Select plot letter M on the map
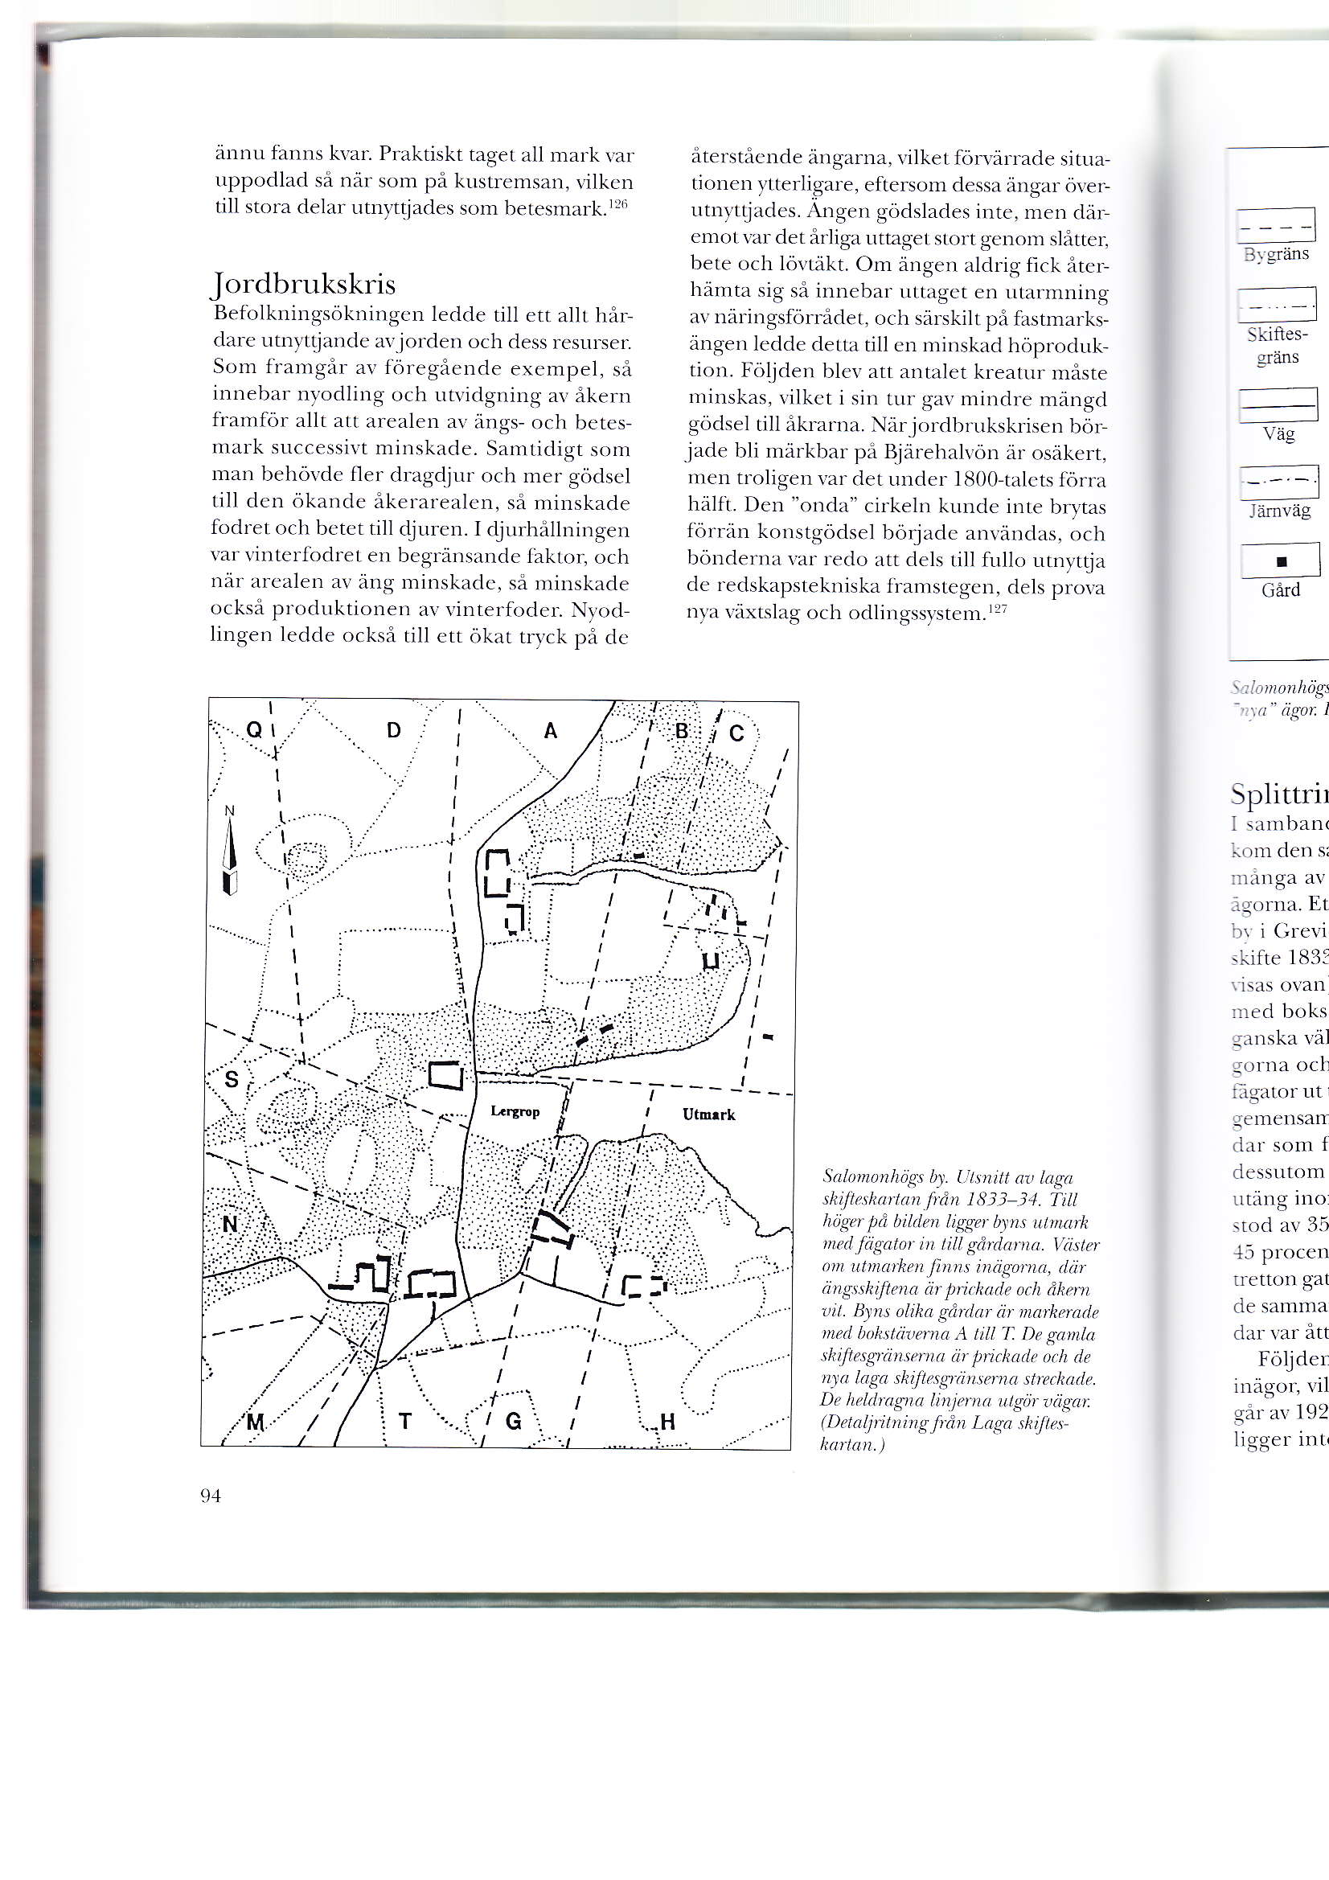Viewport: 1329px width, 1880px height. 256,1422
